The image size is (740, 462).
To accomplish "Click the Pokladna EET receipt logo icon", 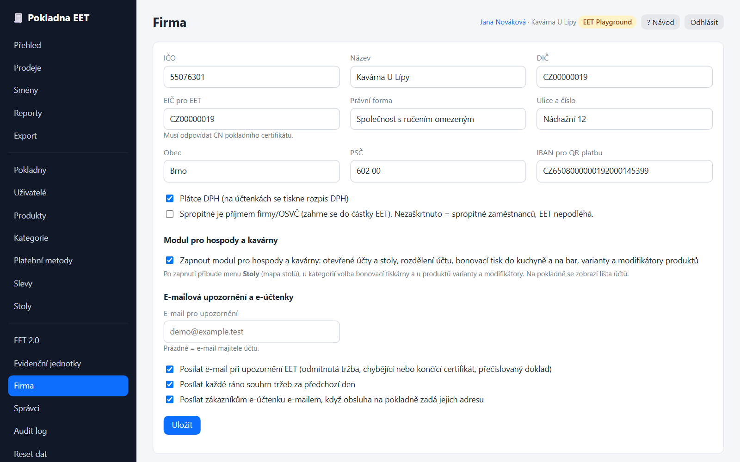I will (x=18, y=18).
